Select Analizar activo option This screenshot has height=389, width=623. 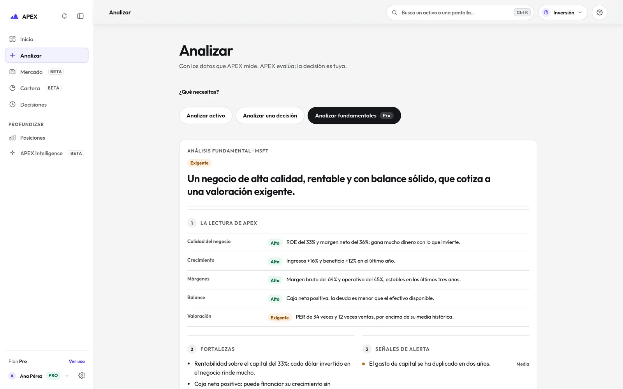tap(206, 116)
